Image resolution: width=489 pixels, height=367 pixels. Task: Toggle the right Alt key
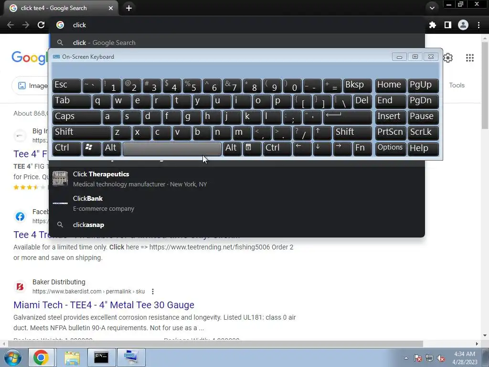pos(232,149)
